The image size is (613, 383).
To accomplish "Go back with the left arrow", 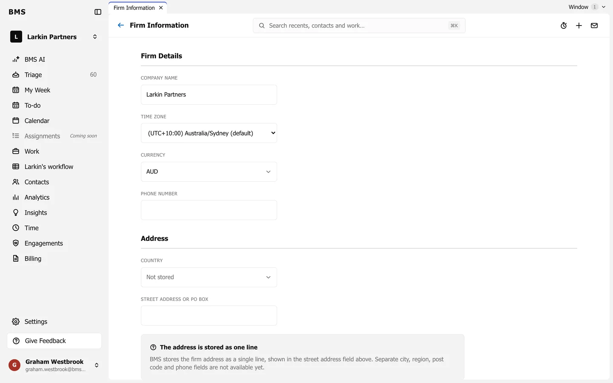I will pyautogui.click(x=121, y=25).
